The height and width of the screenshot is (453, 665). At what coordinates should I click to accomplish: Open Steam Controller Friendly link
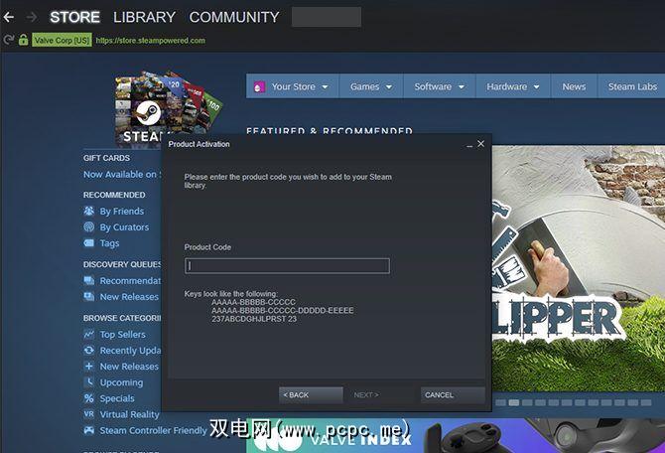coord(153,430)
